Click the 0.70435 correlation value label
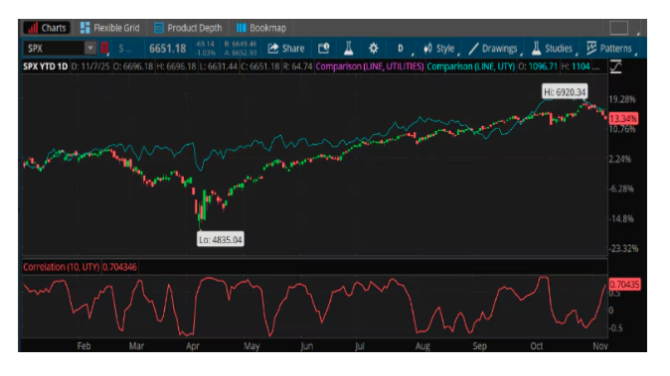The image size is (670, 376). (x=624, y=285)
